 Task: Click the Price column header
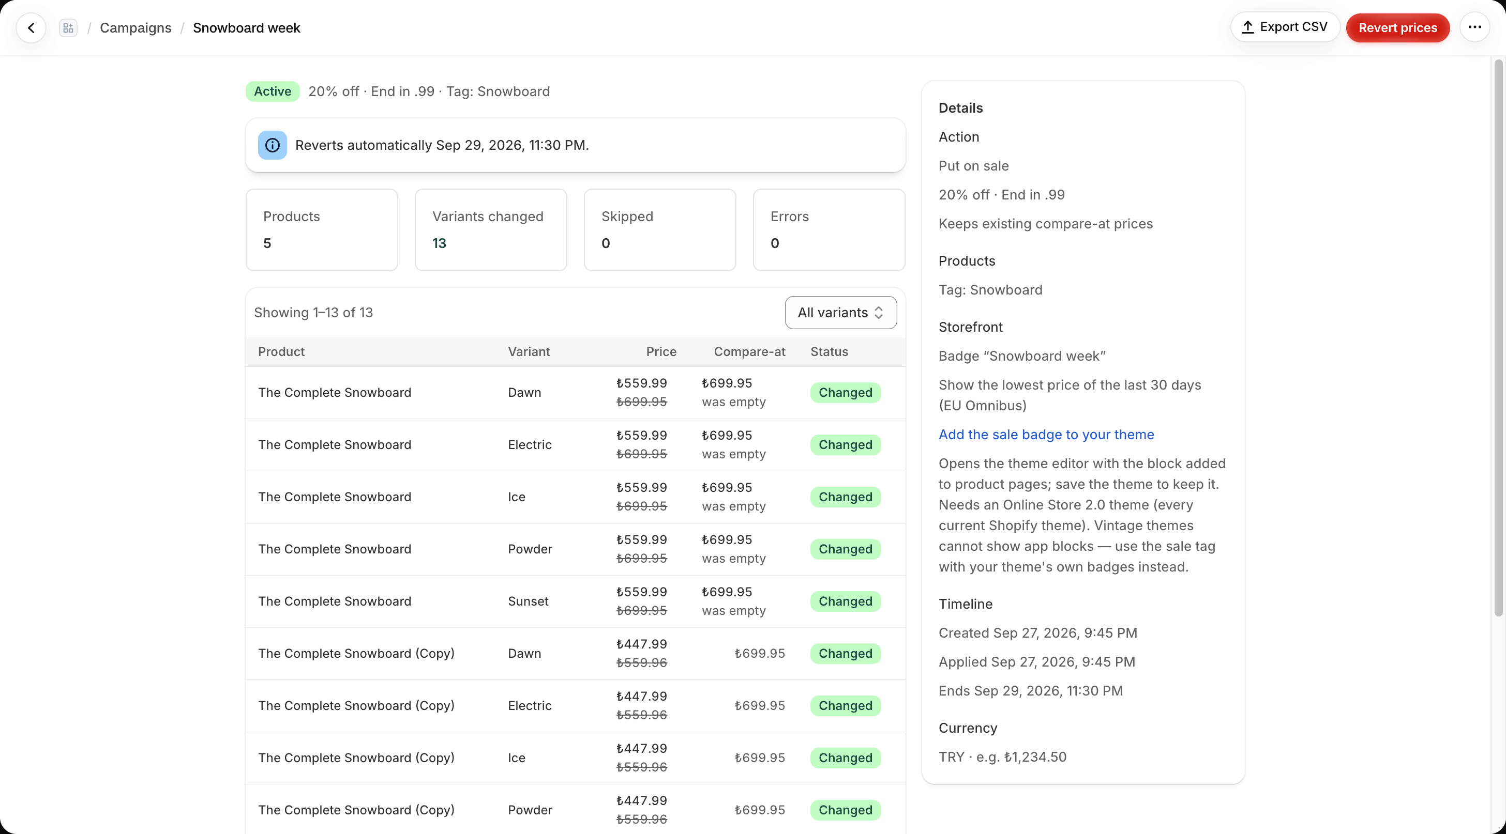[660, 351]
